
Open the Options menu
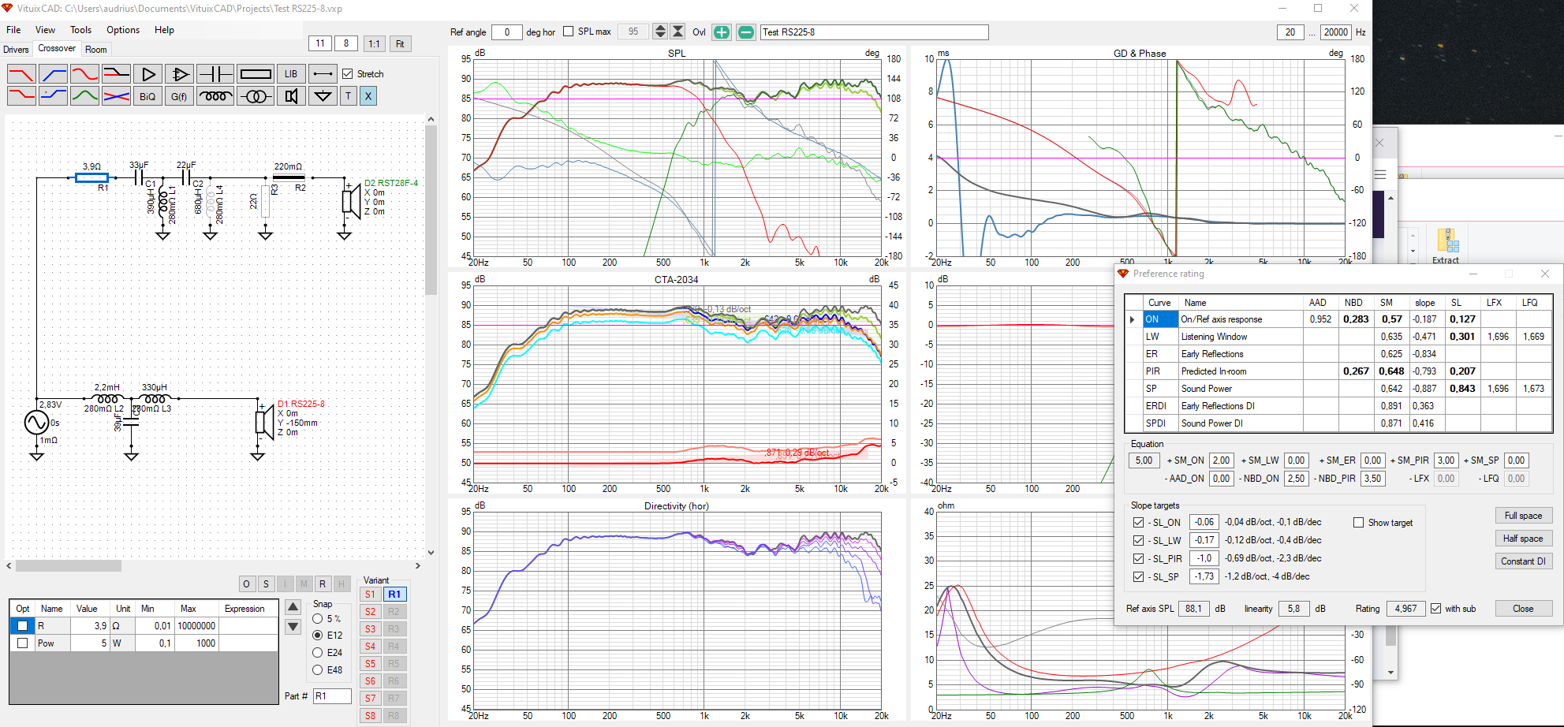(x=123, y=30)
